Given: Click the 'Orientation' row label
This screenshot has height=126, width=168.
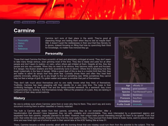Looking at the screenshot, I should point(124,101).
